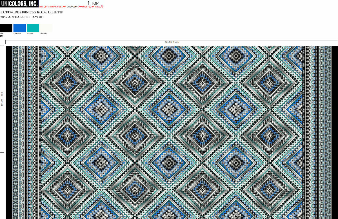Image resolution: width=338 pixels, height=219 pixels.
Task: Select the blue color swatch
Action: [x=20, y=28]
